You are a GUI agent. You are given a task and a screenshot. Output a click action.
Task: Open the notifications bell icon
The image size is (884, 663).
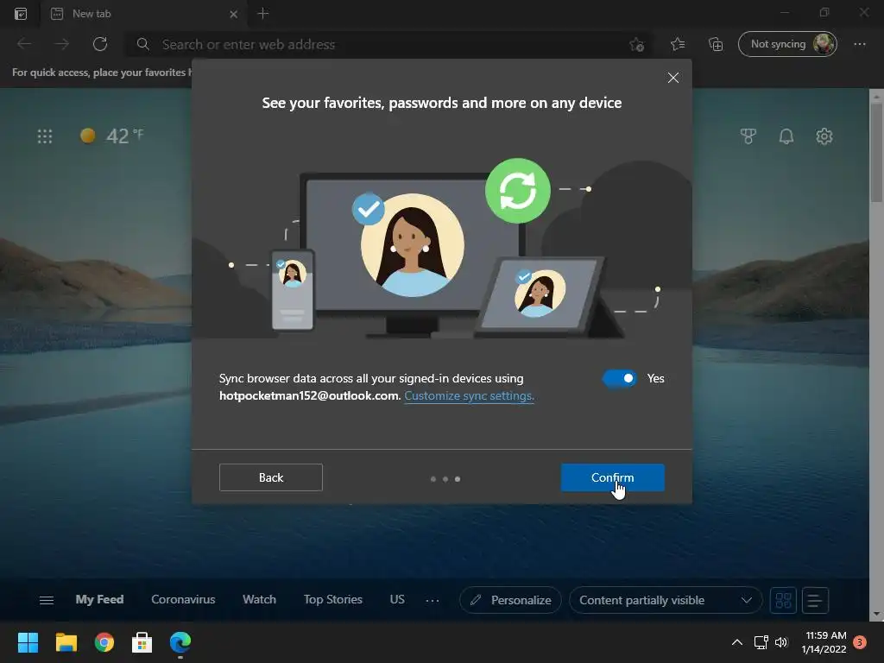pos(786,136)
